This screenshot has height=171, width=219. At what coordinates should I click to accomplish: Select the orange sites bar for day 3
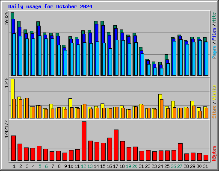(x=27, y=108)
